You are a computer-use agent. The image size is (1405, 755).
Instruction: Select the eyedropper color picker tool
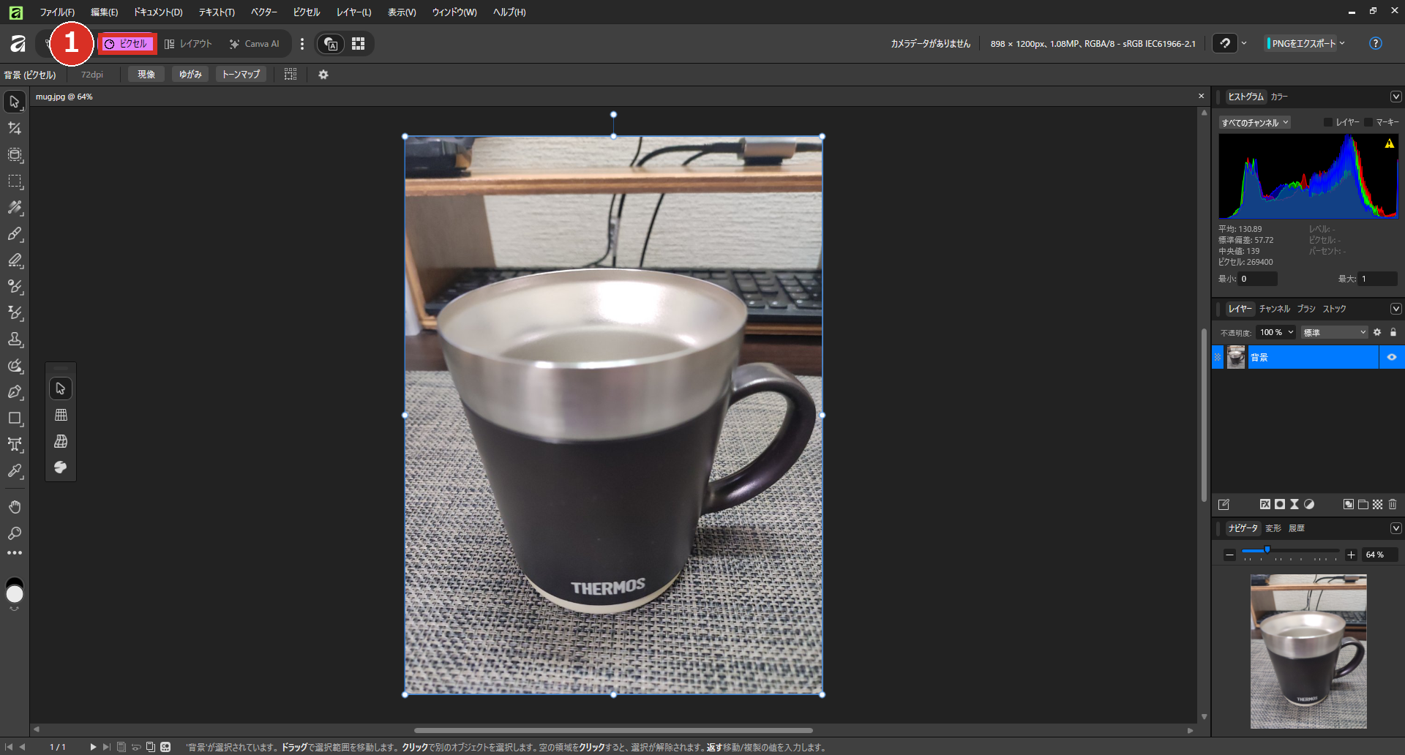(x=15, y=471)
